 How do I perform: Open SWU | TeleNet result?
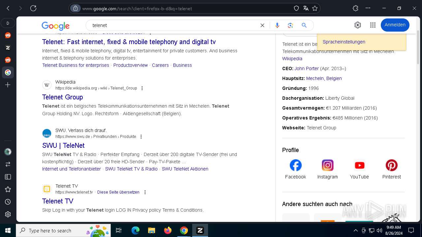(x=63, y=145)
